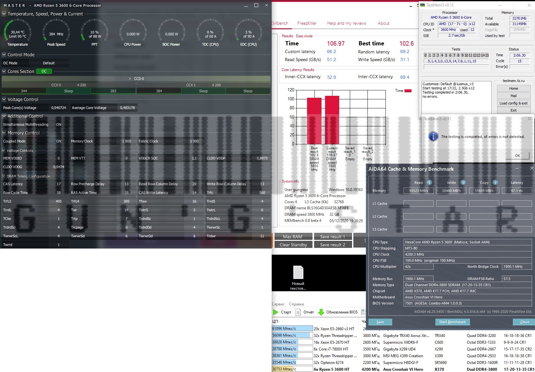Screen dimensions: 535x372
Task: Click the Best result red chart bar
Action: tap(314, 121)
